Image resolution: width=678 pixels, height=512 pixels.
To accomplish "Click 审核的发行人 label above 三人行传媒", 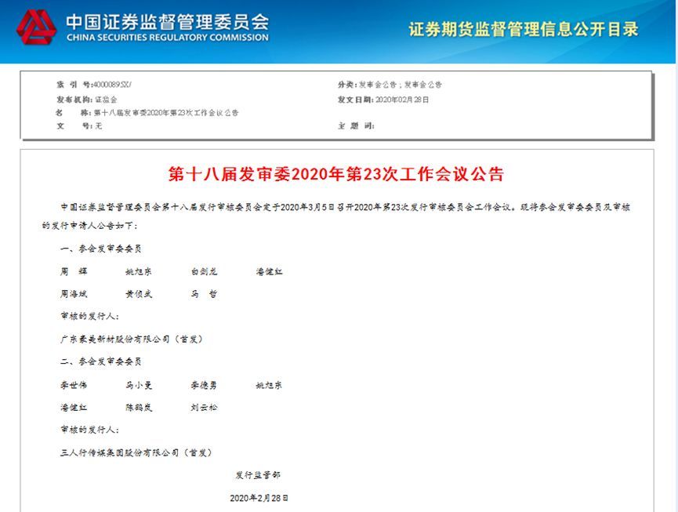I will click(x=89, y=430).
